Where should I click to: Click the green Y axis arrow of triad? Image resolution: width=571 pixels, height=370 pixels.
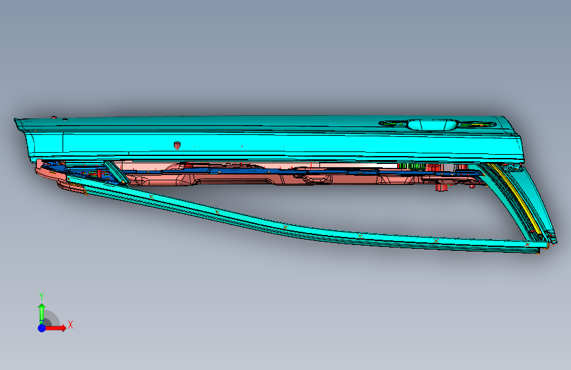click(x=41, y=313)
